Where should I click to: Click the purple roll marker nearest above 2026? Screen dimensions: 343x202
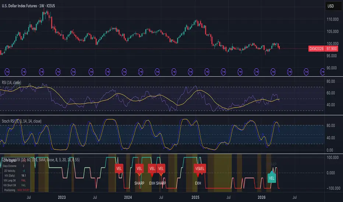click(x=257, y=72)
